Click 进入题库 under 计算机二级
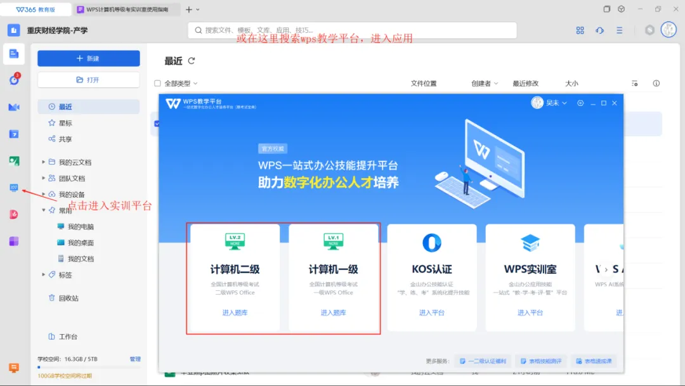Viewport: 685px width, 386px height. pyautogui.click(x=235, y=312)
